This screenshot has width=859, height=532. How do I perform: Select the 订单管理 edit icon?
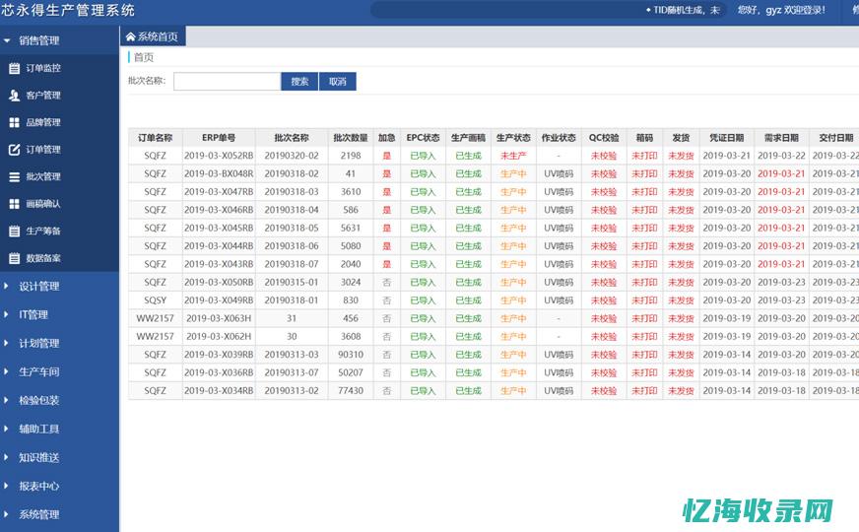point(14,150)
